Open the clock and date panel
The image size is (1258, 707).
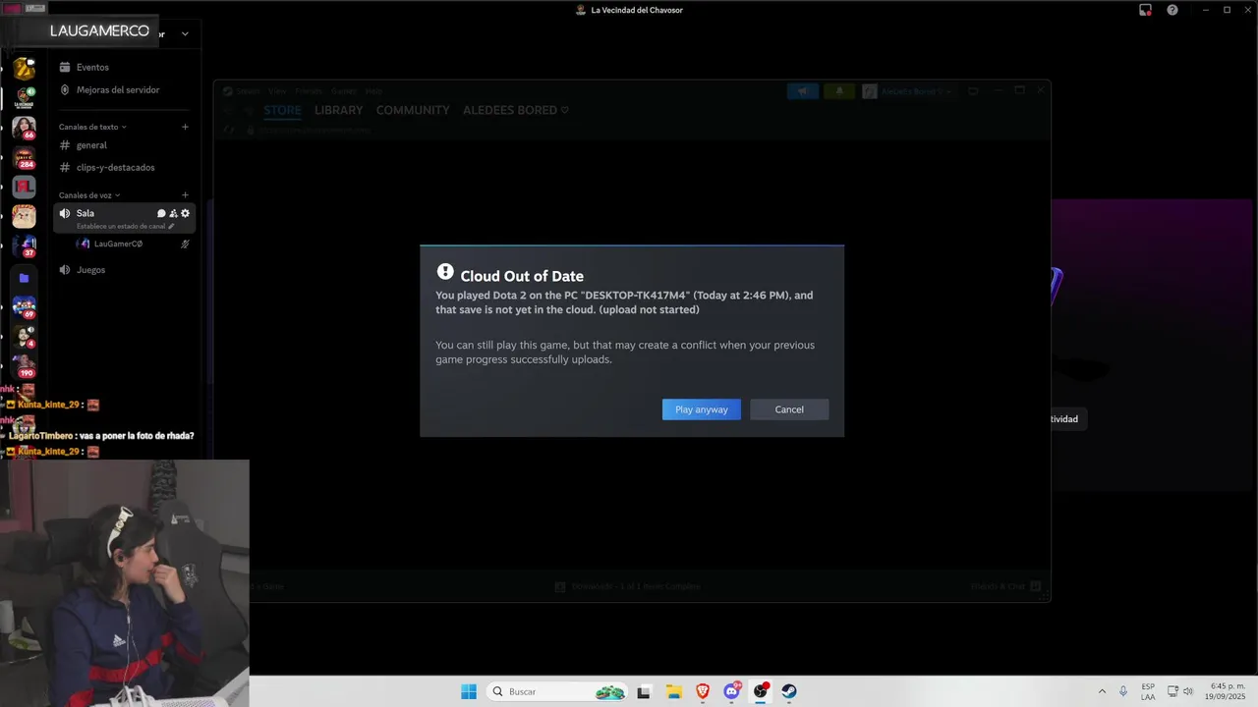coord(1227,691)
